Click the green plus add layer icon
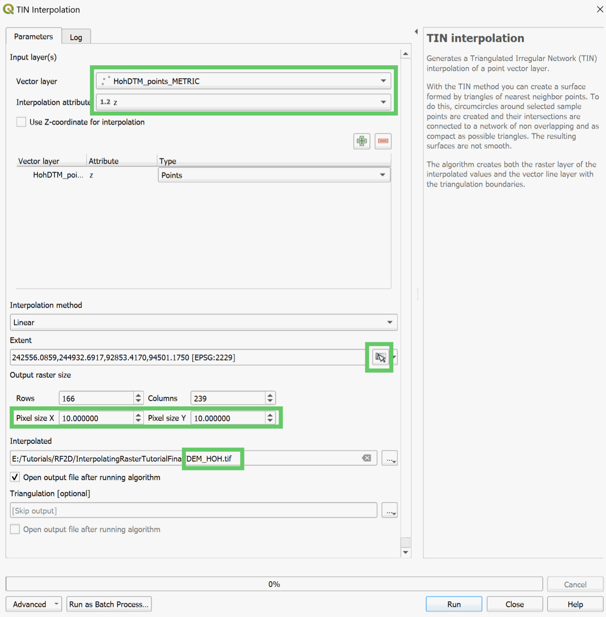This screenshot has height=617, width=606. [x=362, y=141]
